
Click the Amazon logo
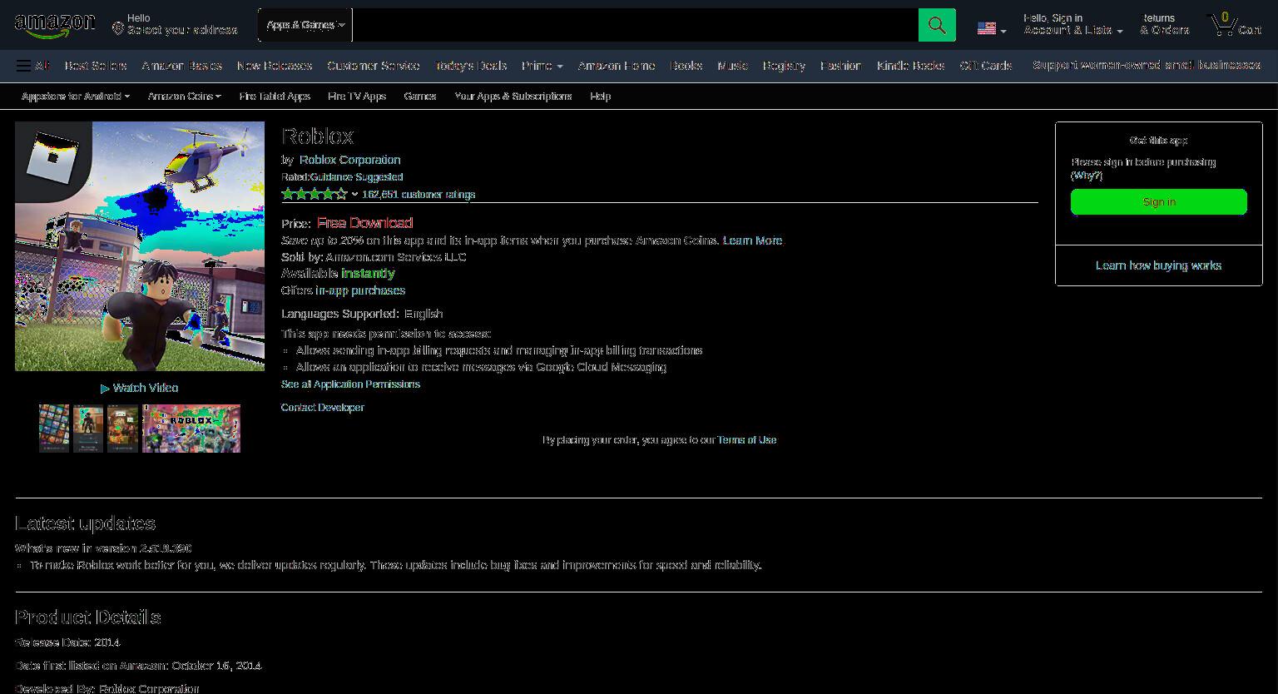coord(55,26)
